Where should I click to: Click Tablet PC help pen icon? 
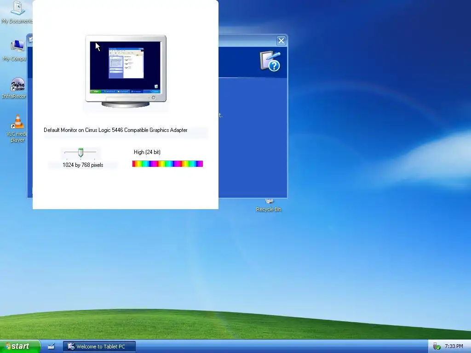click(270, 61)
